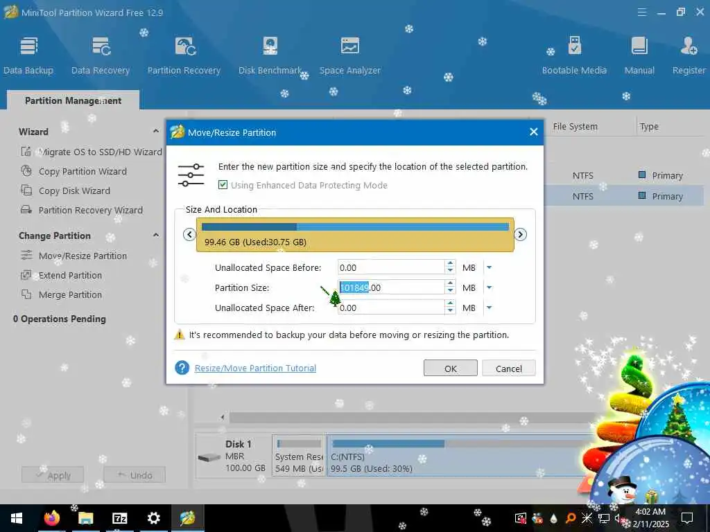710x532 pixels.
Task: Click the File System column header
Action: (575, 127)
